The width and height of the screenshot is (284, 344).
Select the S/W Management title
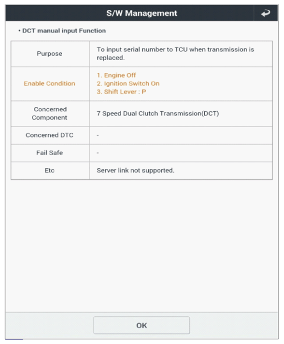coord(142,13)
